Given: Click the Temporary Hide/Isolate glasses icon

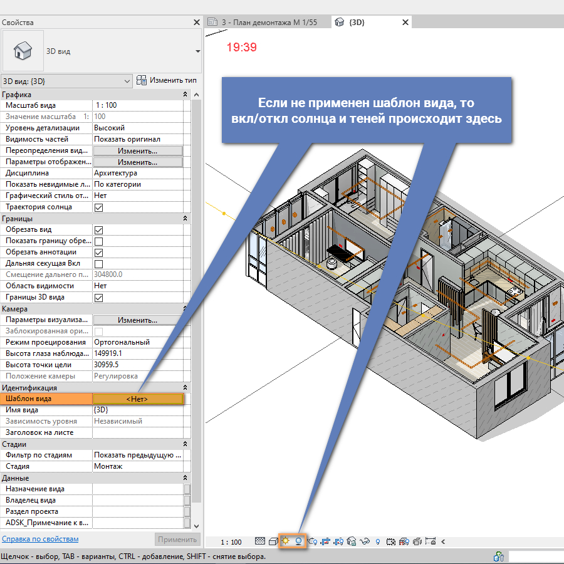Looking at the screenshot, I should (x=364, y=541).
